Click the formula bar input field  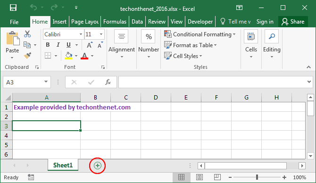[213, 82]
